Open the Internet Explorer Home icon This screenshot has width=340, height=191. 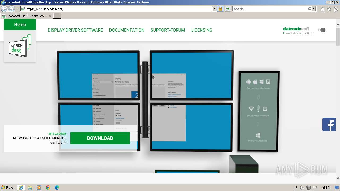coord(322,9)
